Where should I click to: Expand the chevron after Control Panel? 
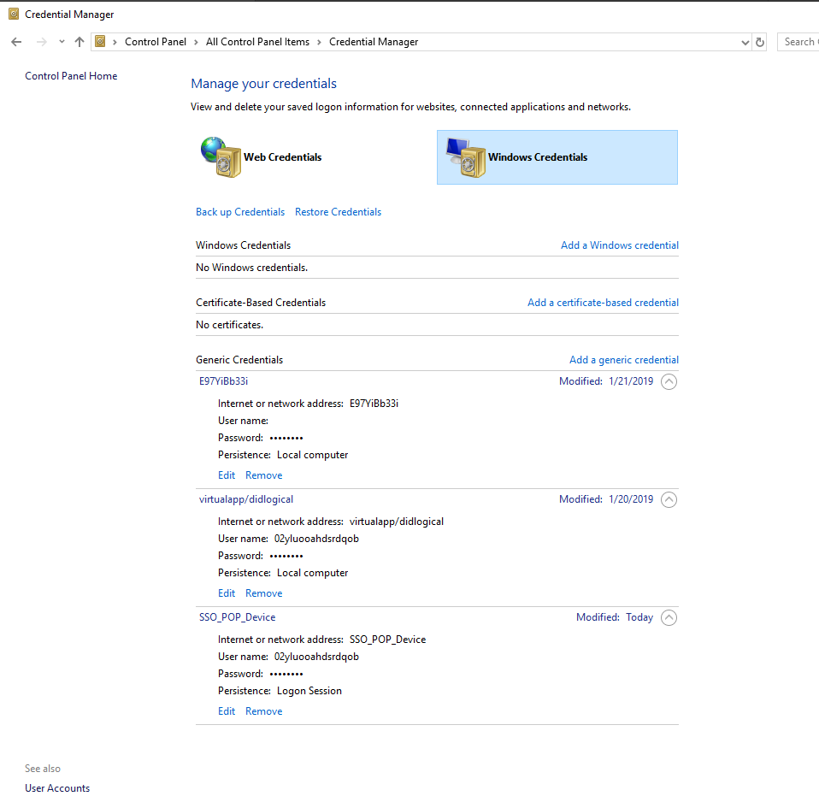(x=196, y=42)
